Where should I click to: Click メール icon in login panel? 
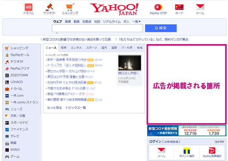(x=161, y=151)
